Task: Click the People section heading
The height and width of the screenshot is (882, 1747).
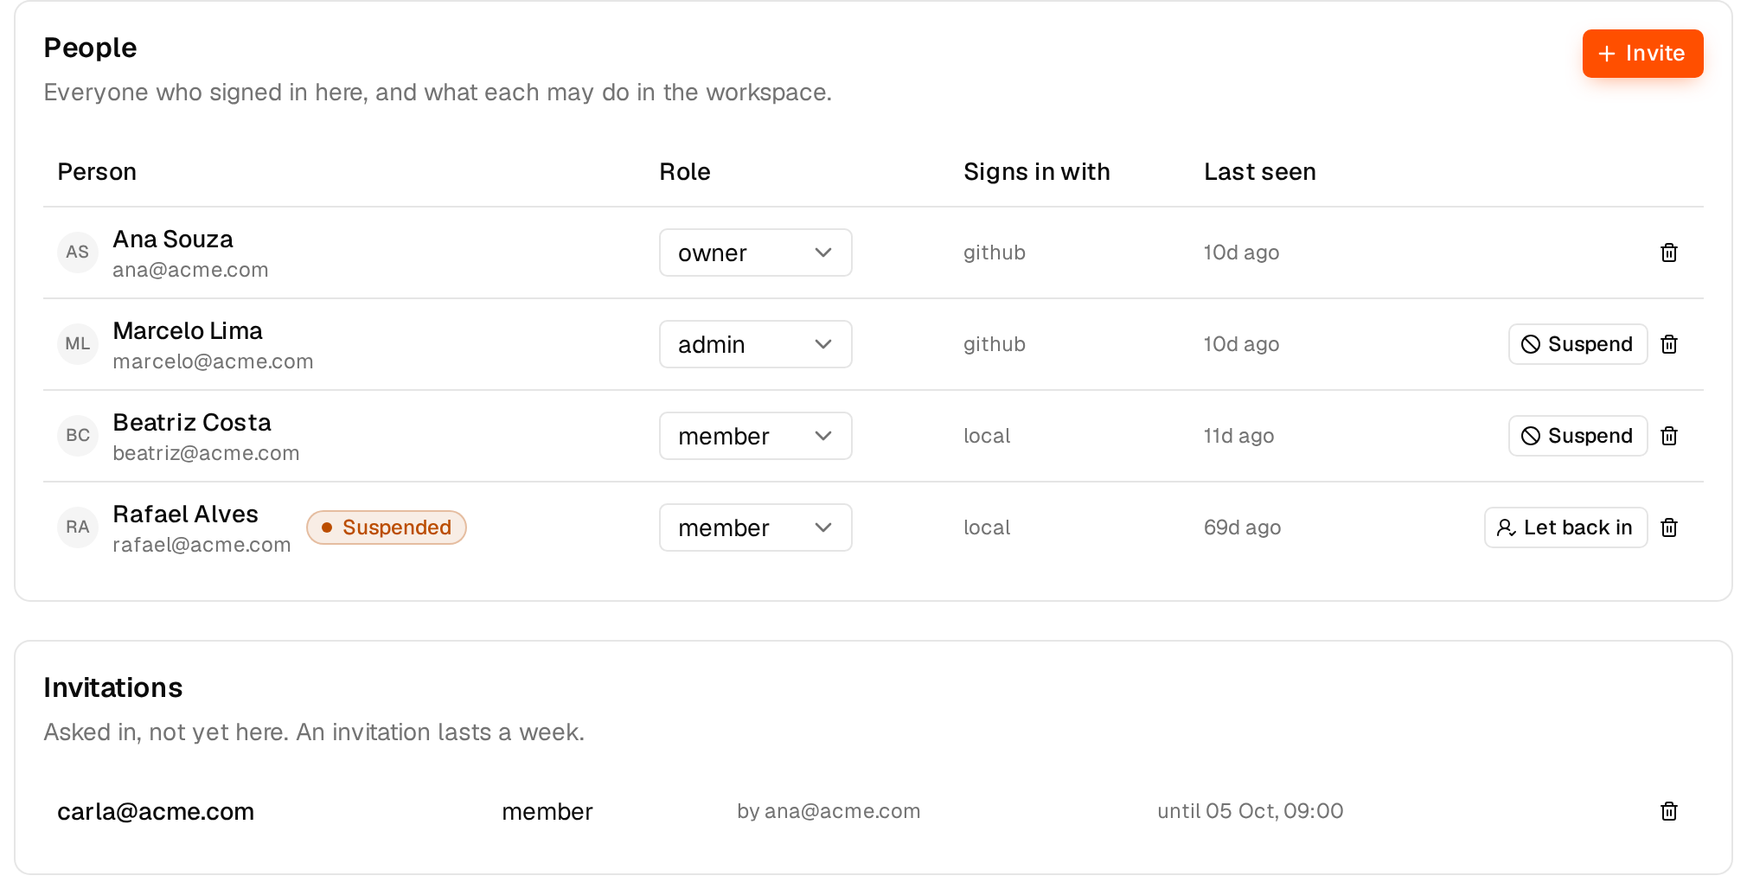Action: click(90, 48)
